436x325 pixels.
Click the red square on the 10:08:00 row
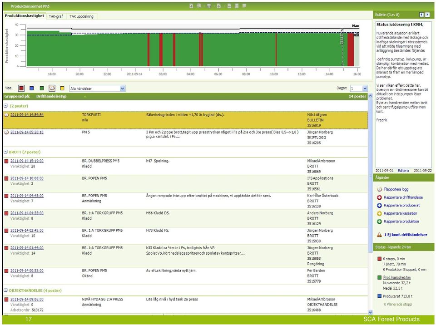click(6, 178)
